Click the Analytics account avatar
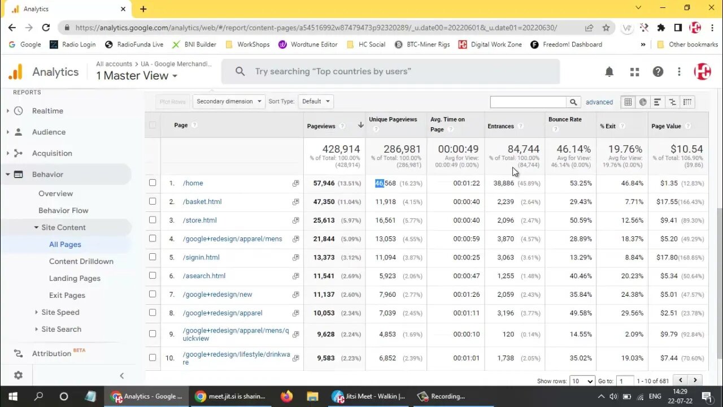Screen dimensions: 723x407 (702, 71)
